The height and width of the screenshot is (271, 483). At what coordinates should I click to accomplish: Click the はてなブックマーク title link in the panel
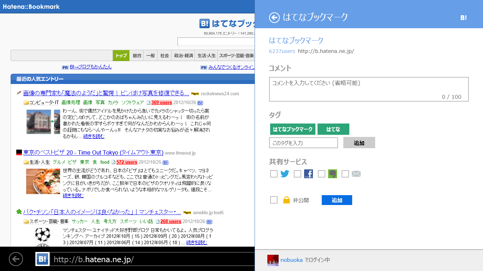click(296, 40)
